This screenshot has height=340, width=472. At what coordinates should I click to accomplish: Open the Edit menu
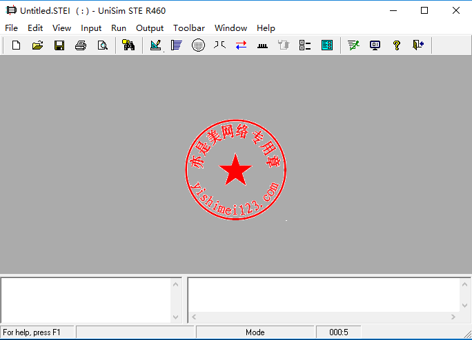click(35, 28)
